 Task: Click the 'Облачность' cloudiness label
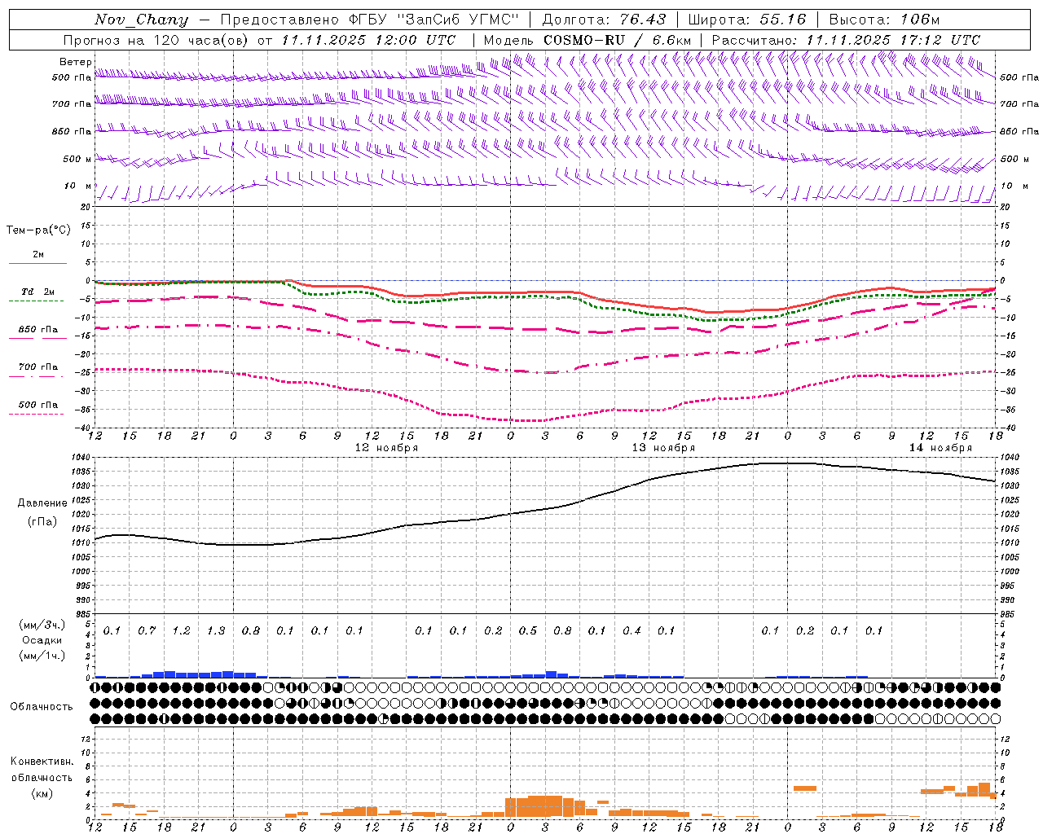click(x=42, y=707)
